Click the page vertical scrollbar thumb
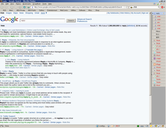This screenshot has height=128, width=166. coord(150,55)
